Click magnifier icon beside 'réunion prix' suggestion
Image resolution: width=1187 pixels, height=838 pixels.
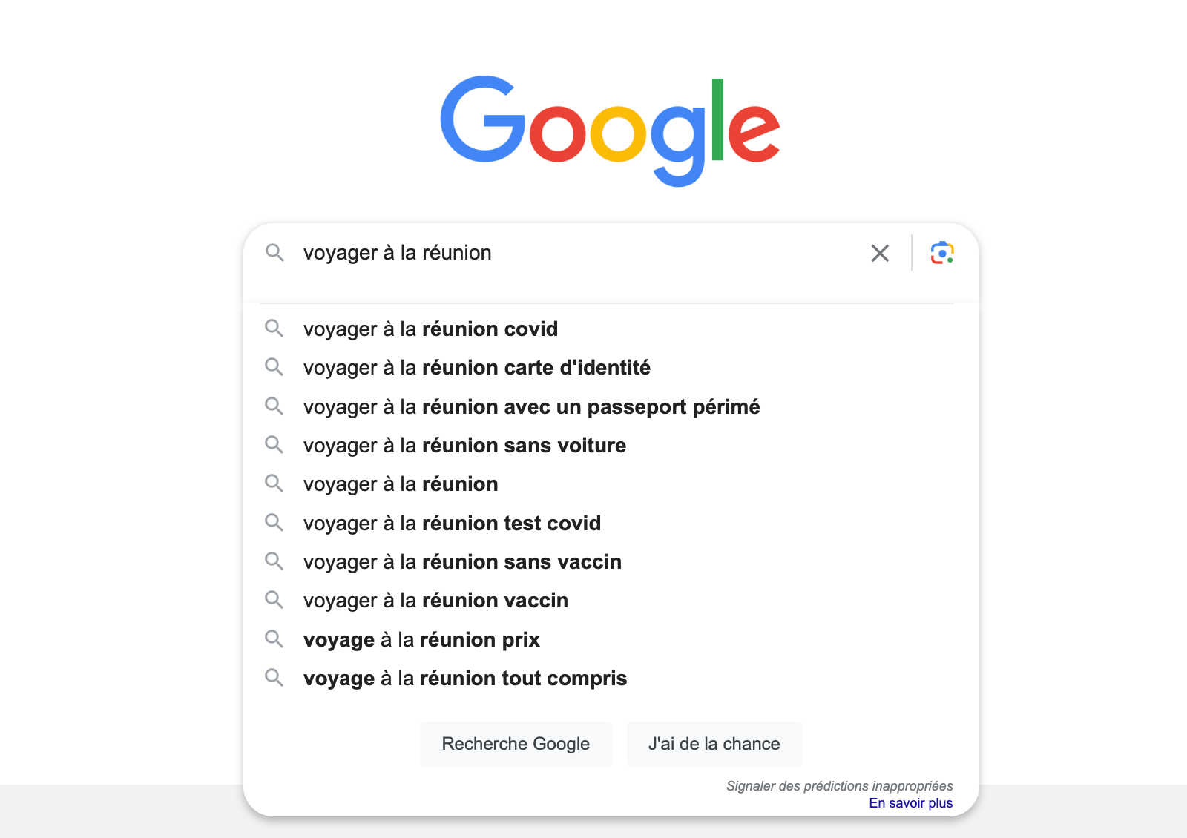[274, 639]
